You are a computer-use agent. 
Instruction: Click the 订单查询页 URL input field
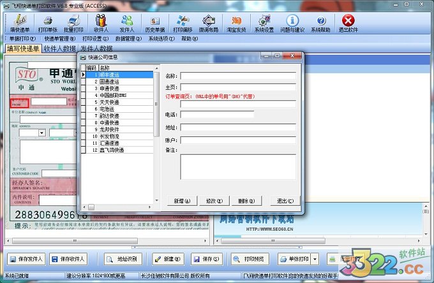pyautogui.click(x=238, y=104)
